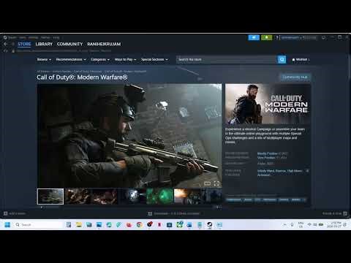
Task: Click the Steam logo in the top-left menu
Action: (5, 37)
